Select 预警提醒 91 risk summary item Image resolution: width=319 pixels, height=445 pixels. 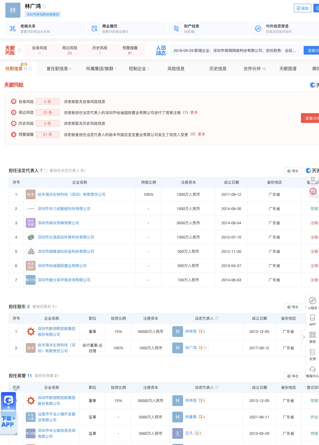point(130,50)
